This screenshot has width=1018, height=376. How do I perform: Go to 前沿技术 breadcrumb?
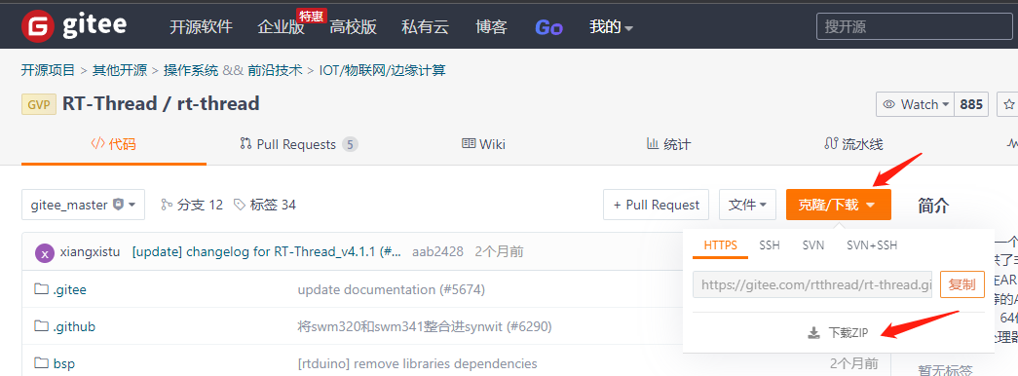276,70
